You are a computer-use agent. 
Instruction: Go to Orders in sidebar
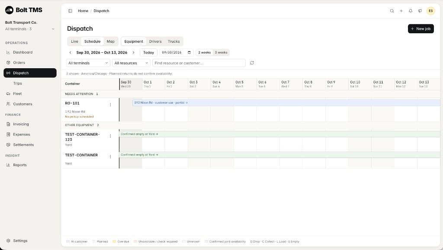tap(30, 63)
